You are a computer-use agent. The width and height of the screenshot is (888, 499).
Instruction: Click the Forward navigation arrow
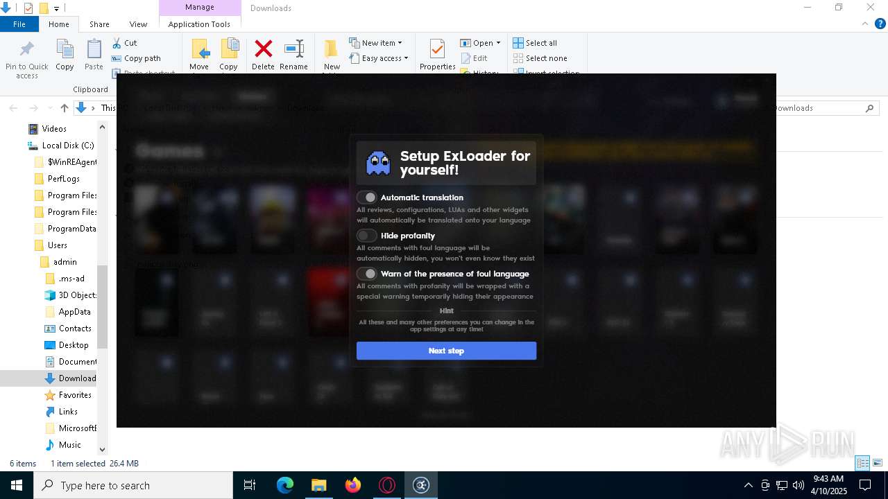click(x=33, y=108)
